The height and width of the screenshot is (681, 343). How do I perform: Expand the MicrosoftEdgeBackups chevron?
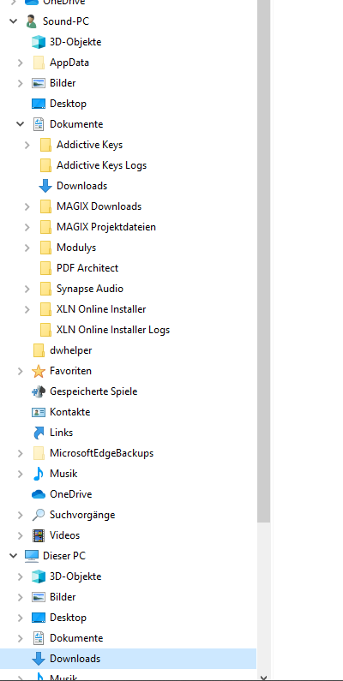coord(21,453)
